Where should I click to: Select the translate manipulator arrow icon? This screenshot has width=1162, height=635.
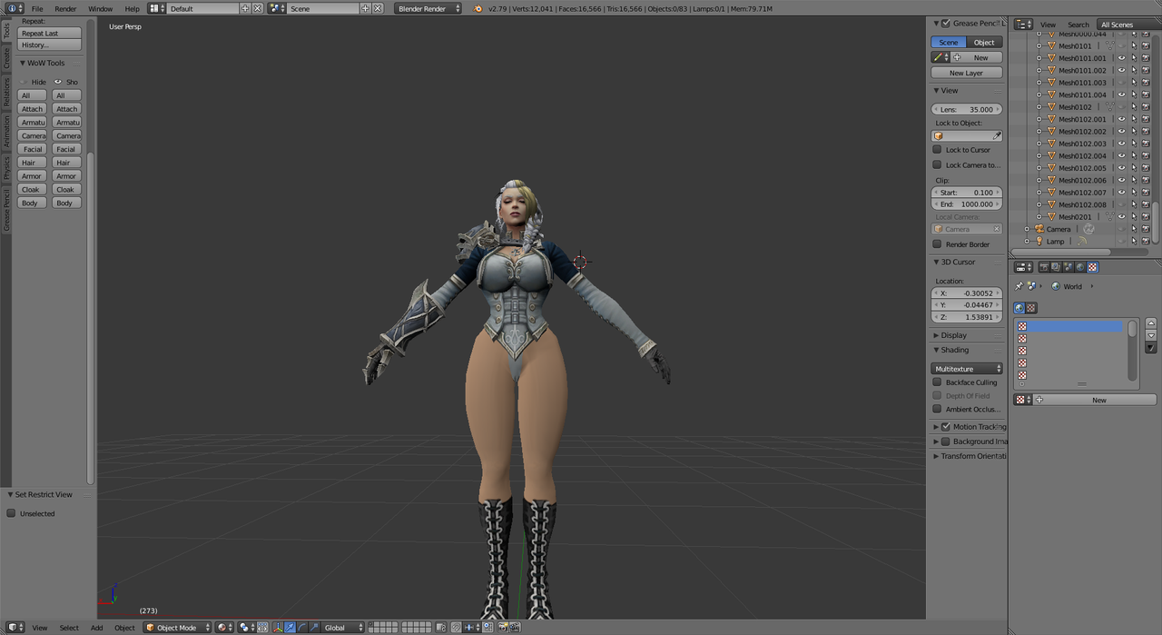click(x=290, y=628)
